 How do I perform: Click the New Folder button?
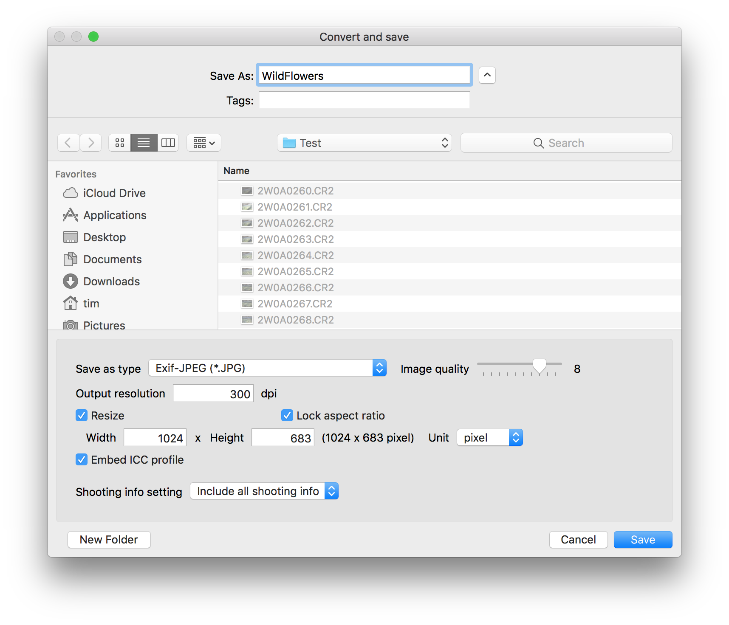coord(109,539)
